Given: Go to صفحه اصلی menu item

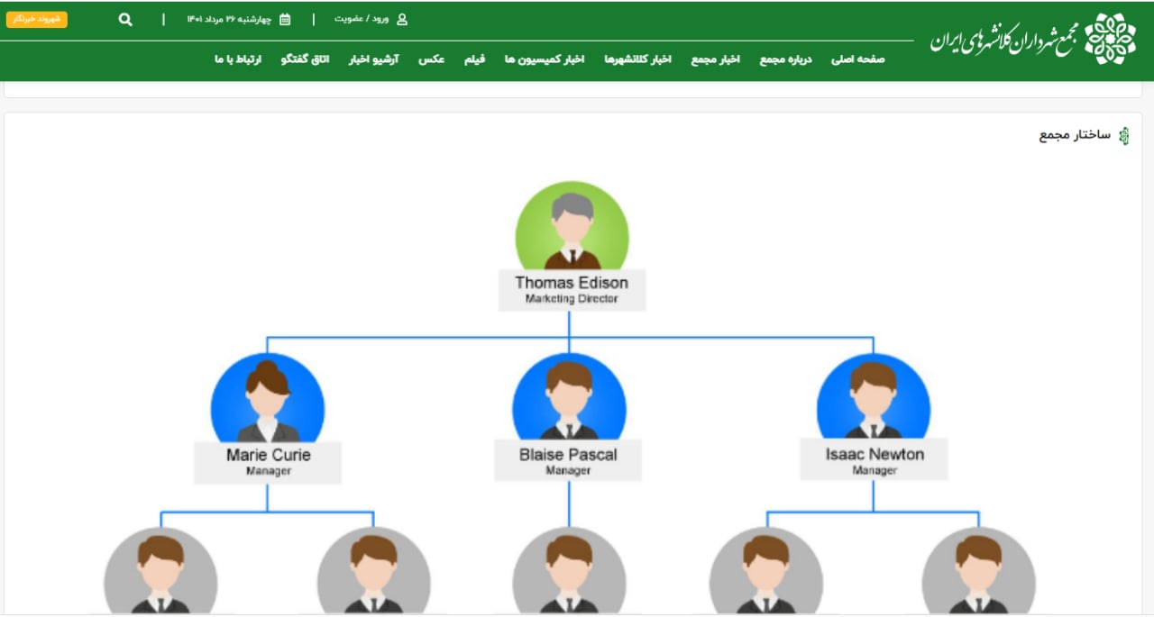Looking at the screenshot, I should [857, 59].
